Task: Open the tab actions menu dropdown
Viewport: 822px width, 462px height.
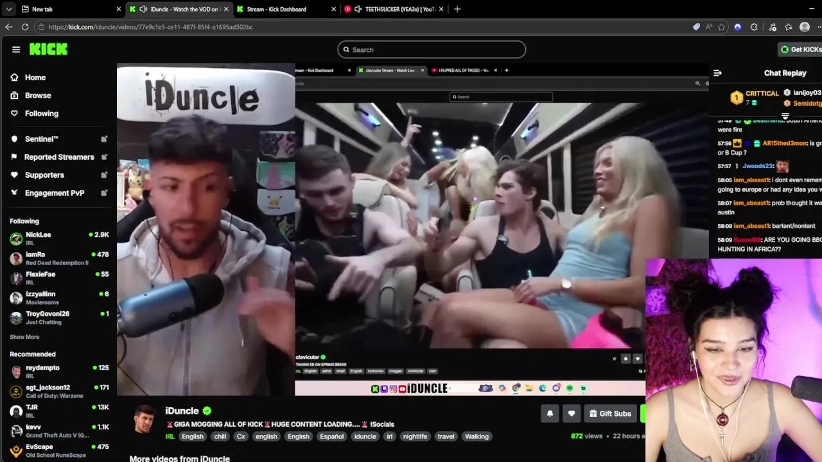Action: click(8, 9)
